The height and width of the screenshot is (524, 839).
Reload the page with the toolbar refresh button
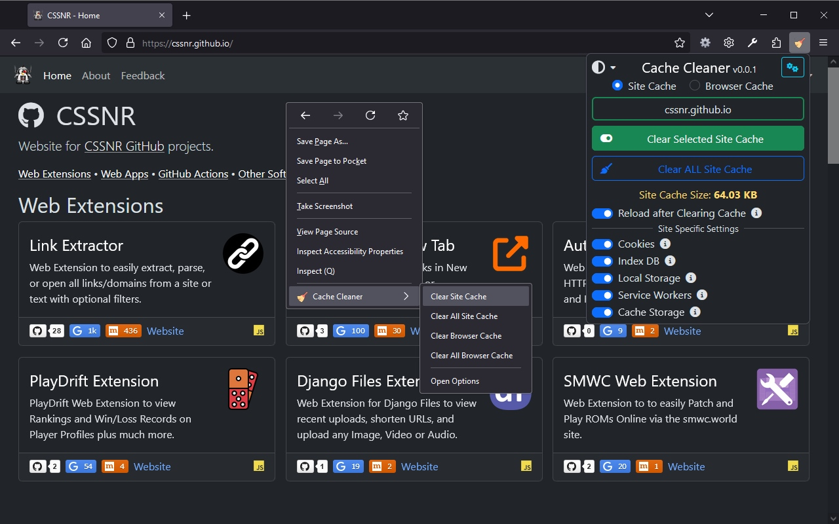(x=63, y=43)
